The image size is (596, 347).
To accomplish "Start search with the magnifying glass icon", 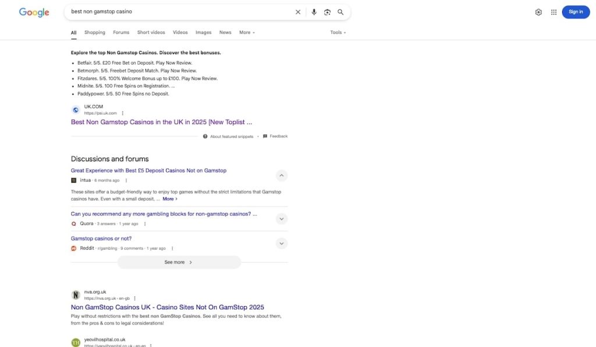I will click(339, 11).
